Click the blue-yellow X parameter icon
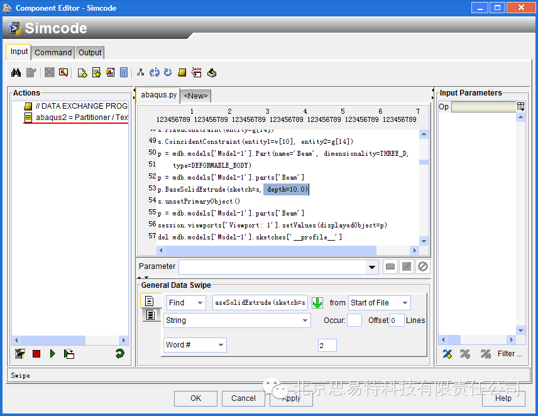The width and height of the screenshot is (538, 416). point(447,354)
